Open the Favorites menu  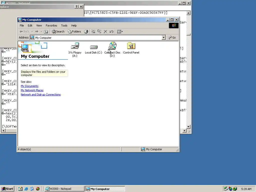[51, 25]
